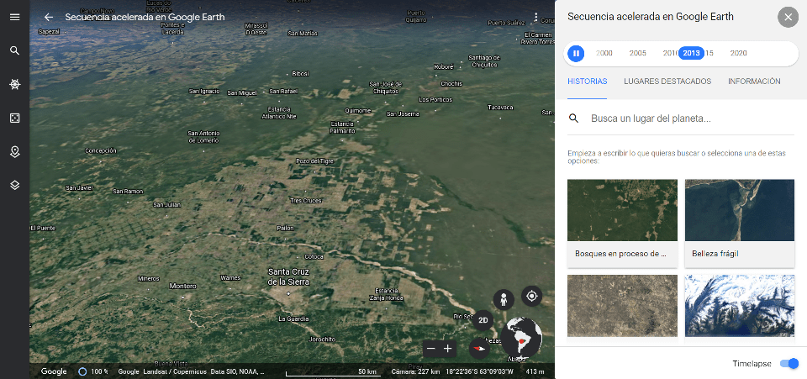Image resolution: width=807 pixels, height=379 pixels.
Task: Switch to the Lugares Destacados tab
Action: coord(667,82)
